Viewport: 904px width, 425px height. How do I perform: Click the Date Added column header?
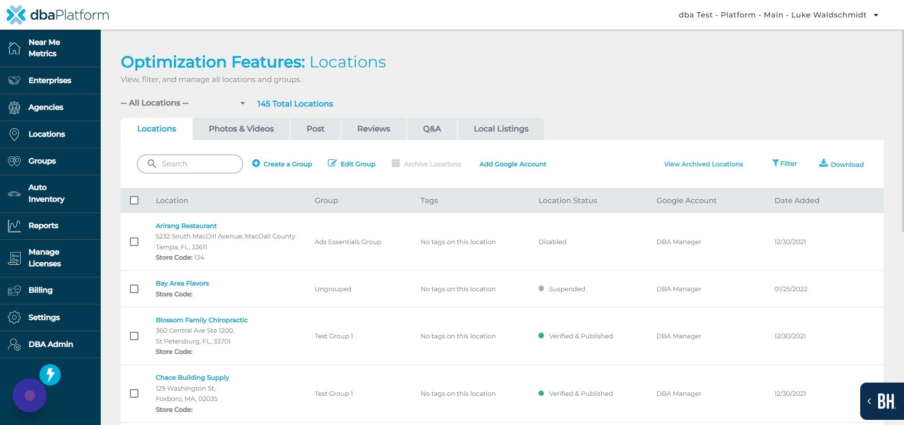click(797, 200)
